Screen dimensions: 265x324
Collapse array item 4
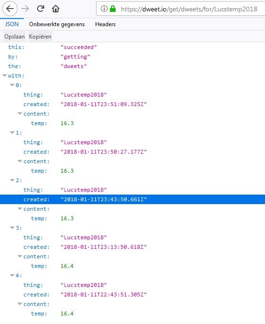point(12,275)
